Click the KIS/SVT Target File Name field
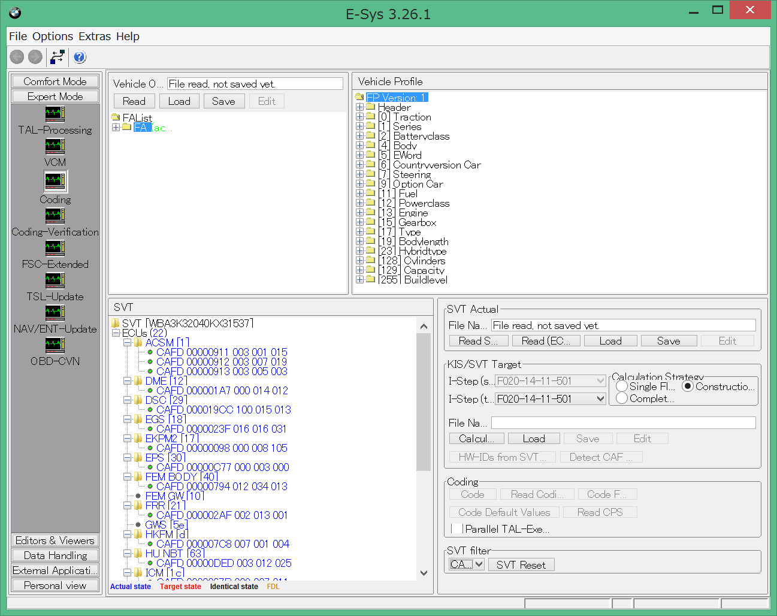 (623, 423)
